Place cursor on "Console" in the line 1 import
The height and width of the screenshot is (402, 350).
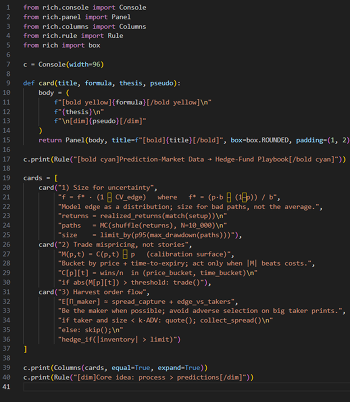click(132, 7)
